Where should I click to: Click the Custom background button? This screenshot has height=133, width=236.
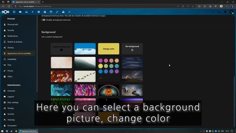point(62,49)
